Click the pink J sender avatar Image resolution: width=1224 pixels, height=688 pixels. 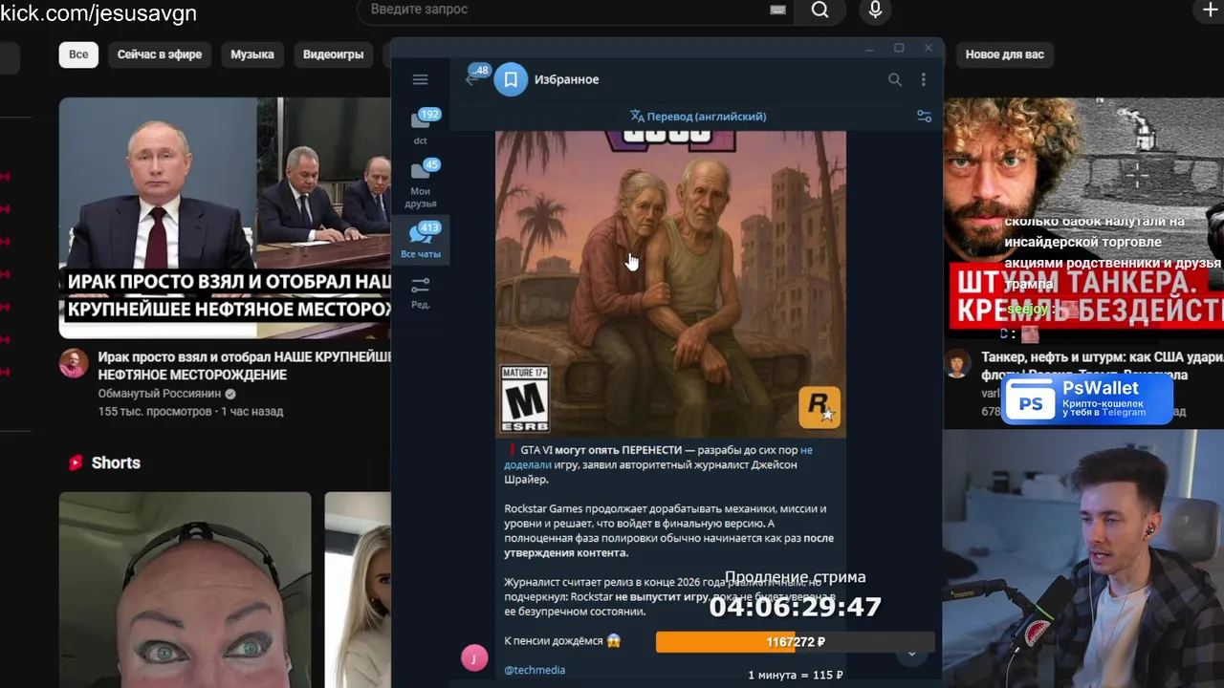(x=474, y=657)
